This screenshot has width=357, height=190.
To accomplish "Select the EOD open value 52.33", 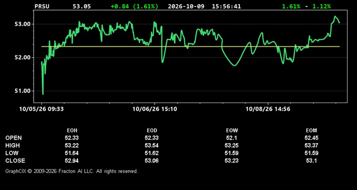I will pyautogui.click(x=152, y=138).
